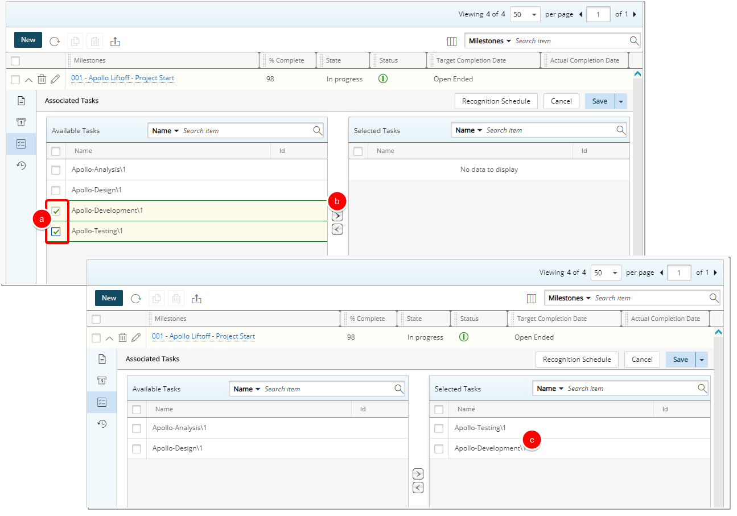Screen dimensions: 737x516
Task: Click the move-left arrow between task lists in the back window
Action: pos(337,229)
